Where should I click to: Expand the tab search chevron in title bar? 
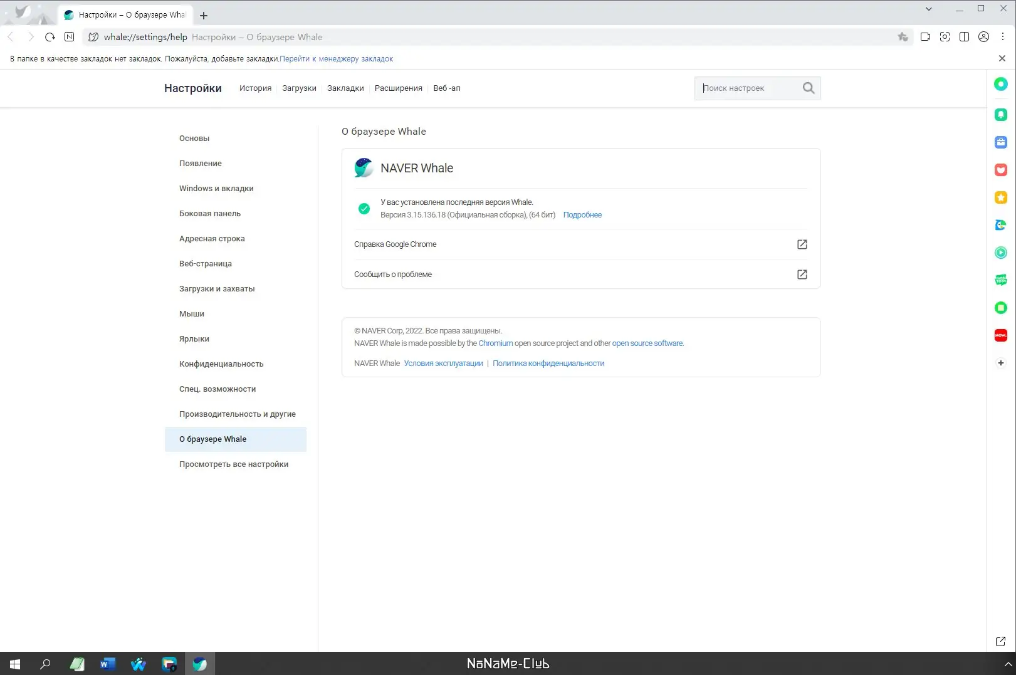pos(929,9)
